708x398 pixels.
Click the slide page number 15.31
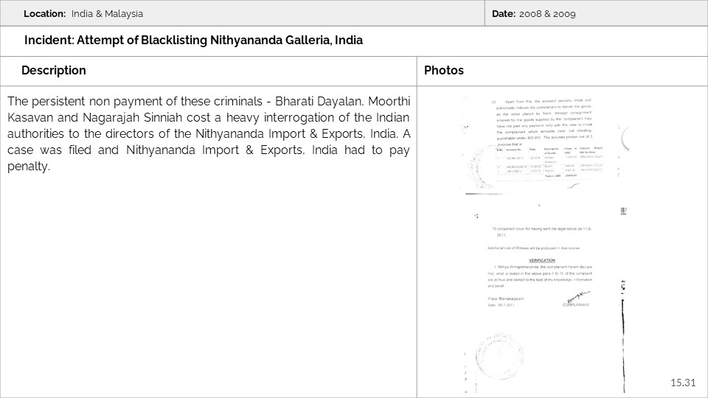coord(683,382)
